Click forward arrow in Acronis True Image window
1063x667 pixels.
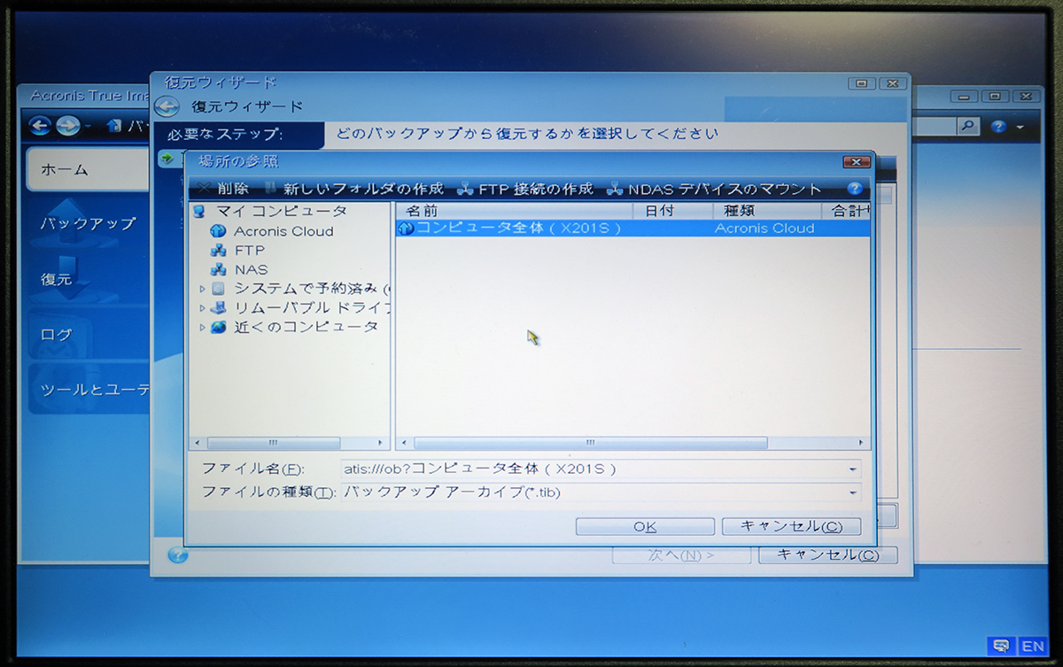(67, 126)
